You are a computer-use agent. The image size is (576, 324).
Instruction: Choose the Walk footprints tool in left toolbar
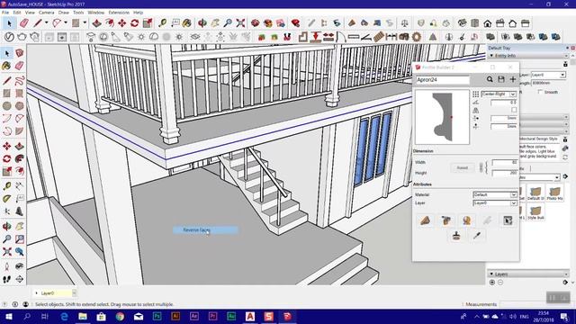click(6, 279)
